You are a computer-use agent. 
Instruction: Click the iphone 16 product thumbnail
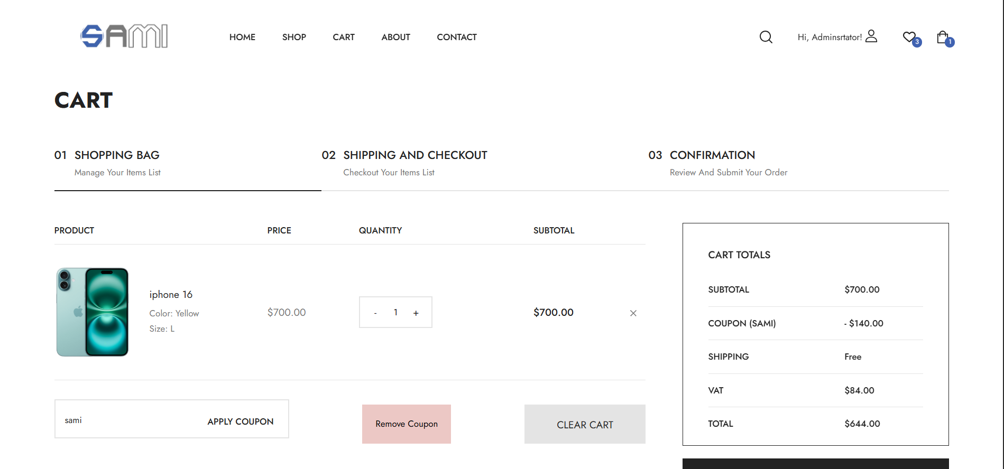tap(93, 312)
